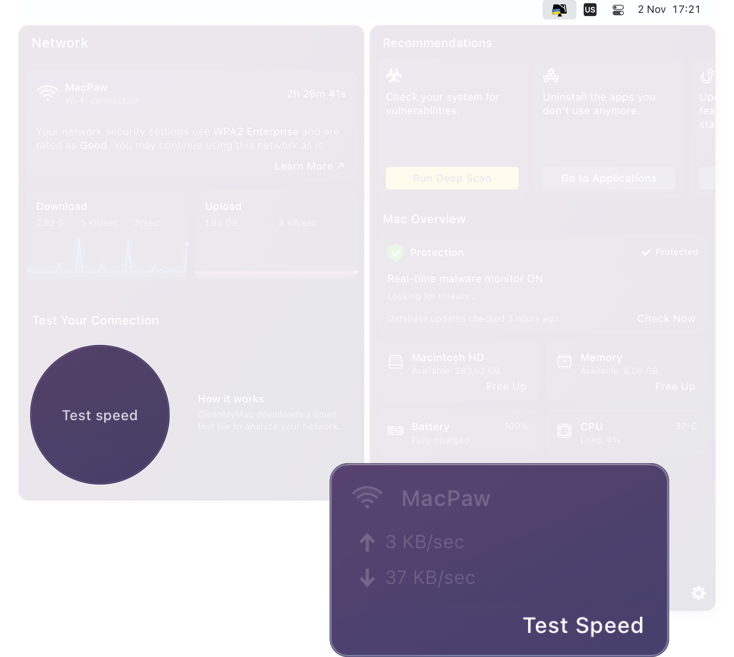This screenshot has height=657, width=734.
Task: Click the Memory chip icon
Action: point(564,361)
